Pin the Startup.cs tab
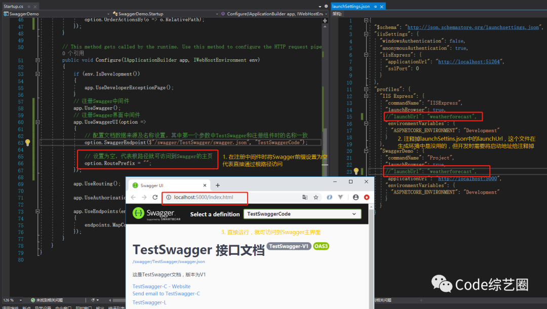This screenshot has height=309, width=547. pos(29,7)
